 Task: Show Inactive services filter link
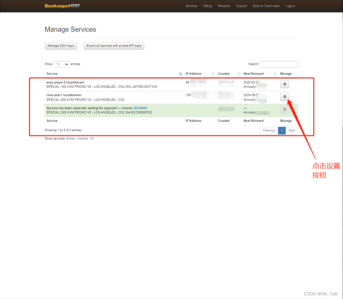[x=83, y=138]
